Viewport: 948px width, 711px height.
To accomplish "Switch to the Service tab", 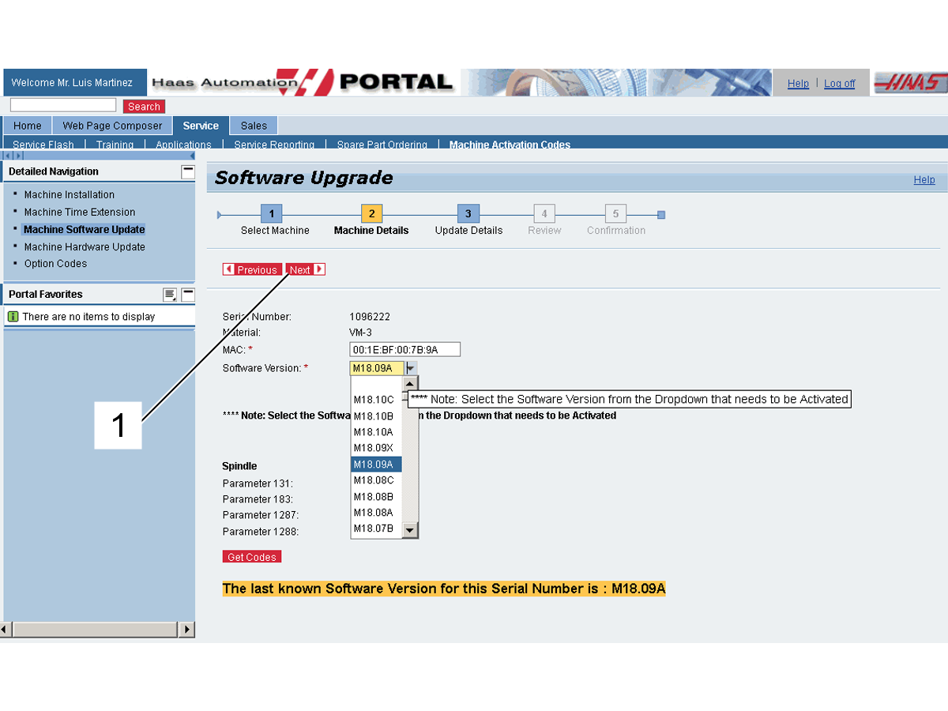I will 201,126.
